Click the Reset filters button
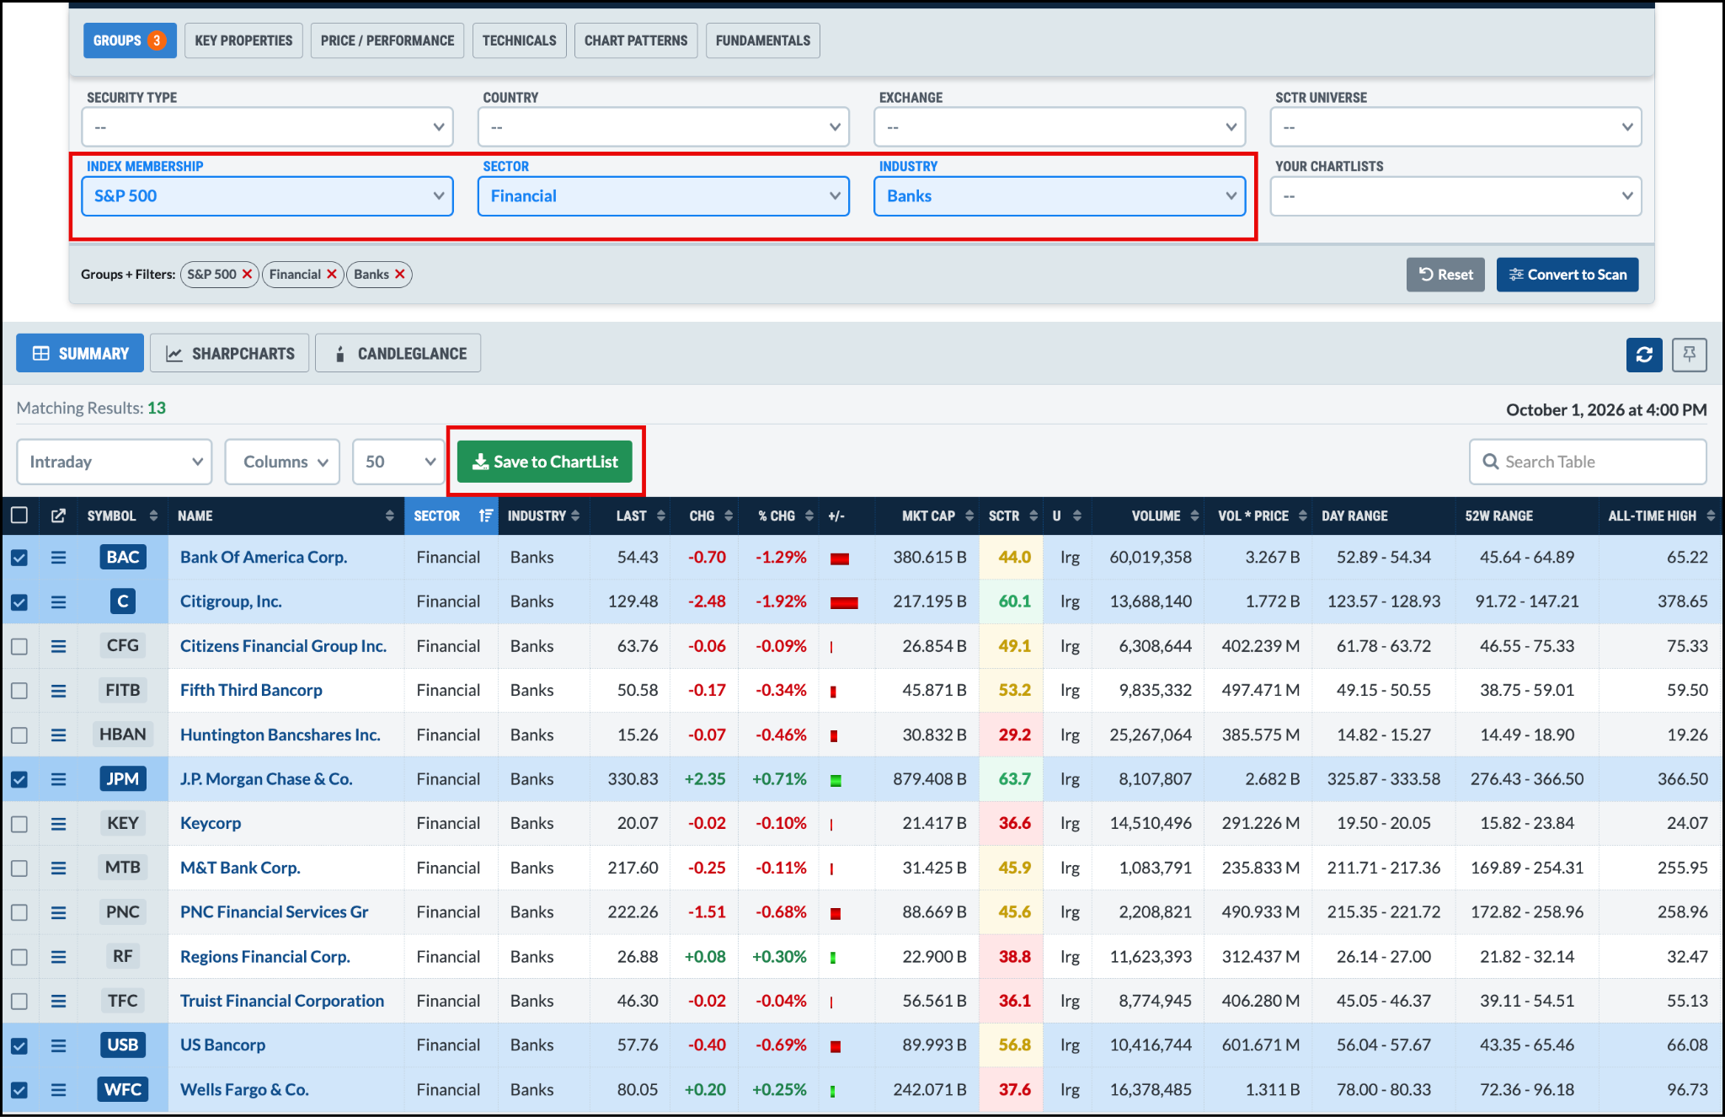This screenshot has width=1725, height=1117. [1445, 275]
